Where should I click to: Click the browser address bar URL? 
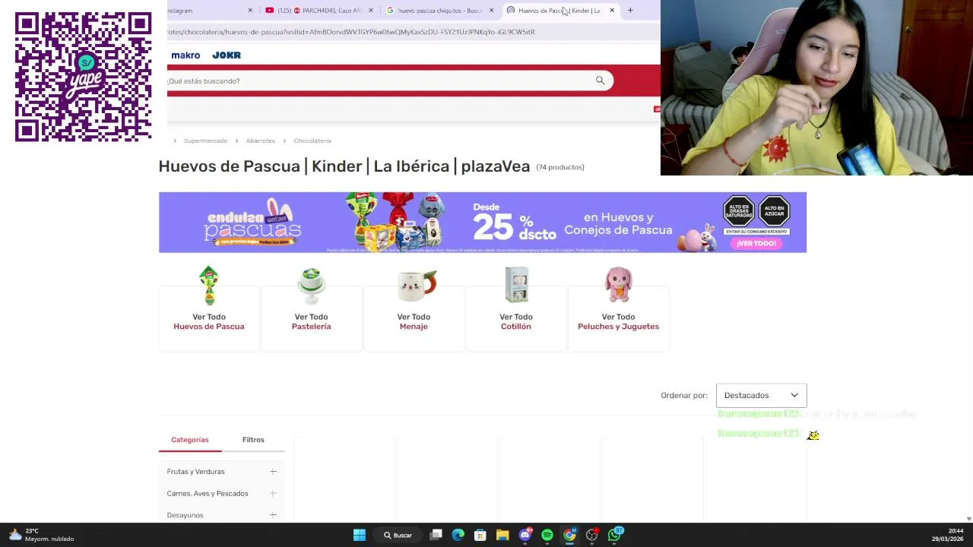(351, 32)
